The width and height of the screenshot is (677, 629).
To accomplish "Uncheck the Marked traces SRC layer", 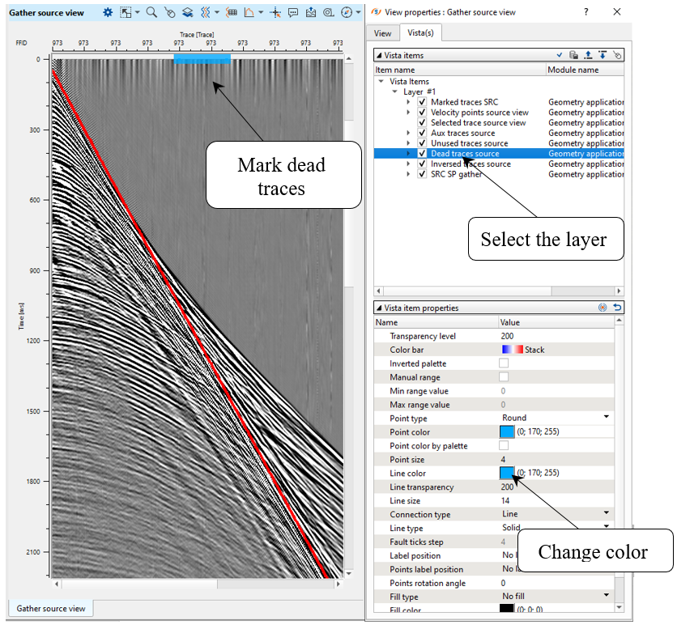I will [422, 102].
